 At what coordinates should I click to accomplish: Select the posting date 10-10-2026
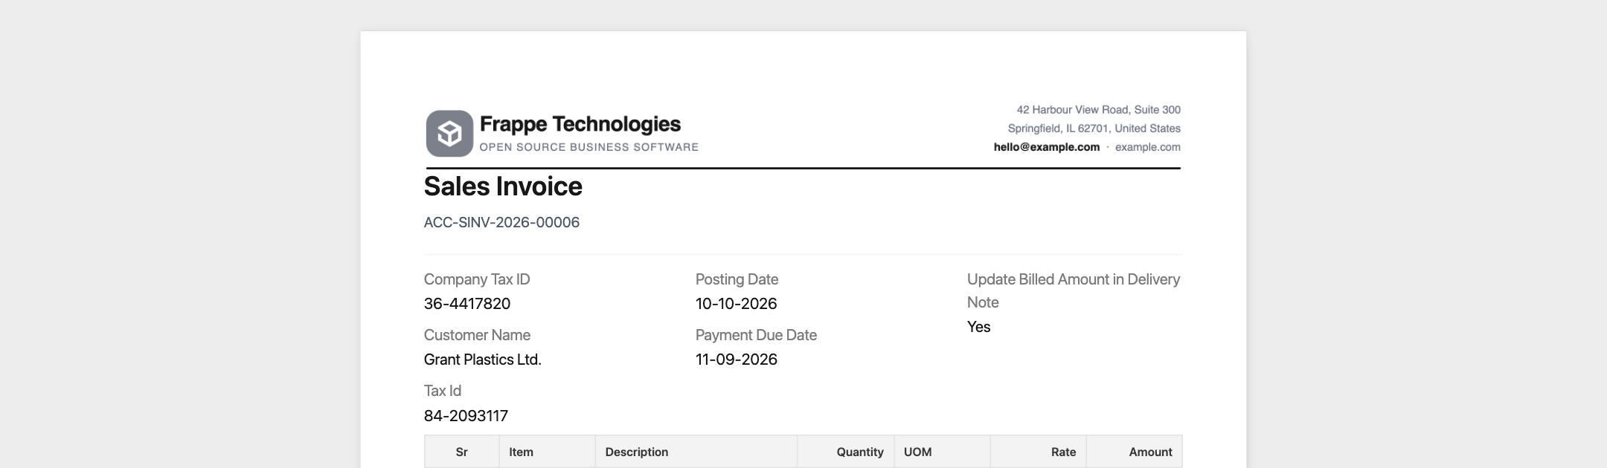736,304
